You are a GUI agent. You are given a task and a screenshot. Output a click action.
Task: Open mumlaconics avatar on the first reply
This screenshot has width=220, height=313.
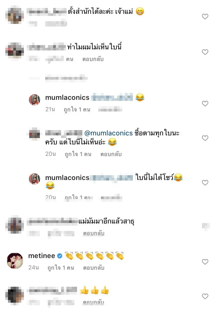35,100
